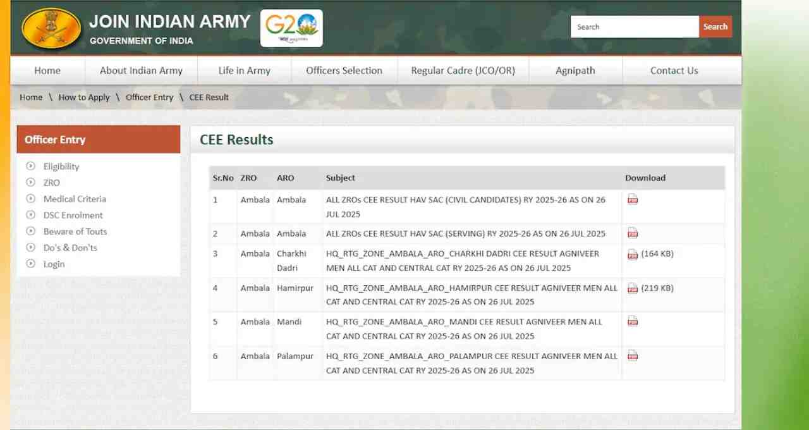
Task: Open the DSC Enrolment sidebar link
Action: tap(73, 215)
